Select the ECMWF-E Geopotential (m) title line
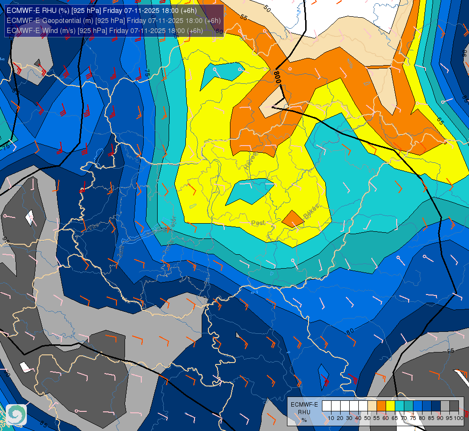Viewport: 469px width, 431px height. [114, 21]
